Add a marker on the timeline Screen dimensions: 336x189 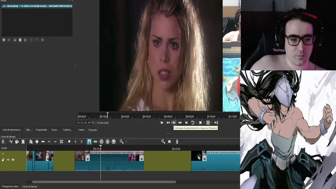click(69, 142)
